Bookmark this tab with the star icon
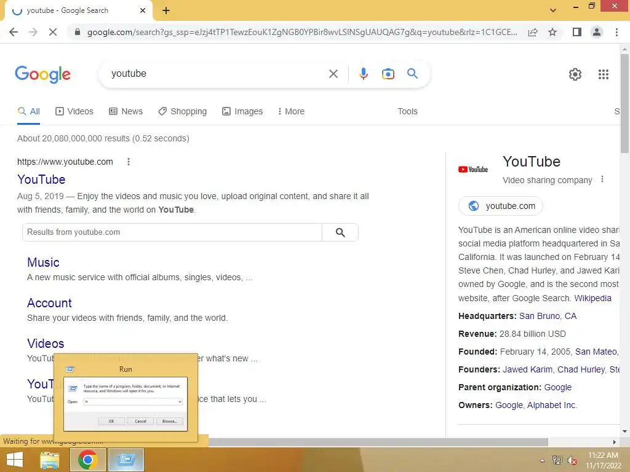The height and width of the screenshot is (472, 630). click(552, 32)
